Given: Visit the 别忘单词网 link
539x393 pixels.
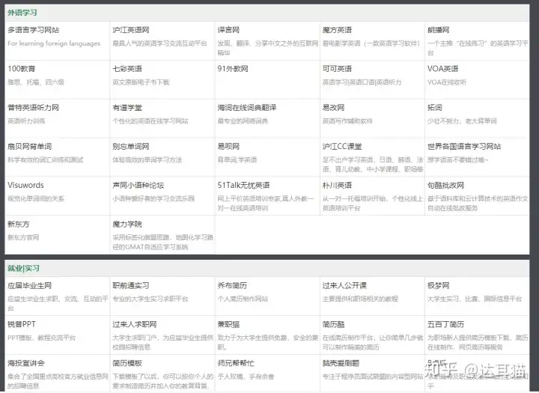Looking at the screenshot, I should 131,147.
